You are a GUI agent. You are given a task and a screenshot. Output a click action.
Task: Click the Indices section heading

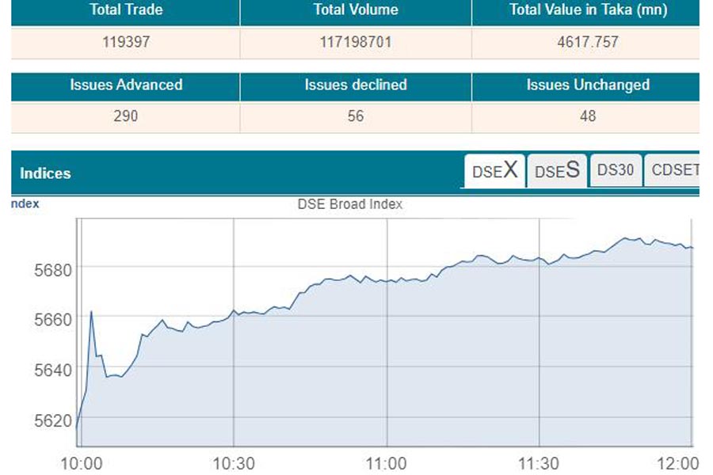tap(45, 173)
